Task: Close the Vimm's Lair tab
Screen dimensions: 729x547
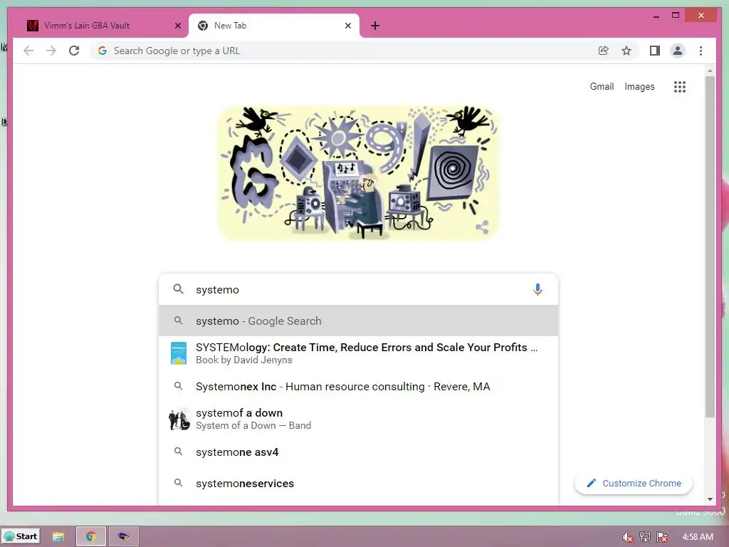Action: tap(177, 26)
